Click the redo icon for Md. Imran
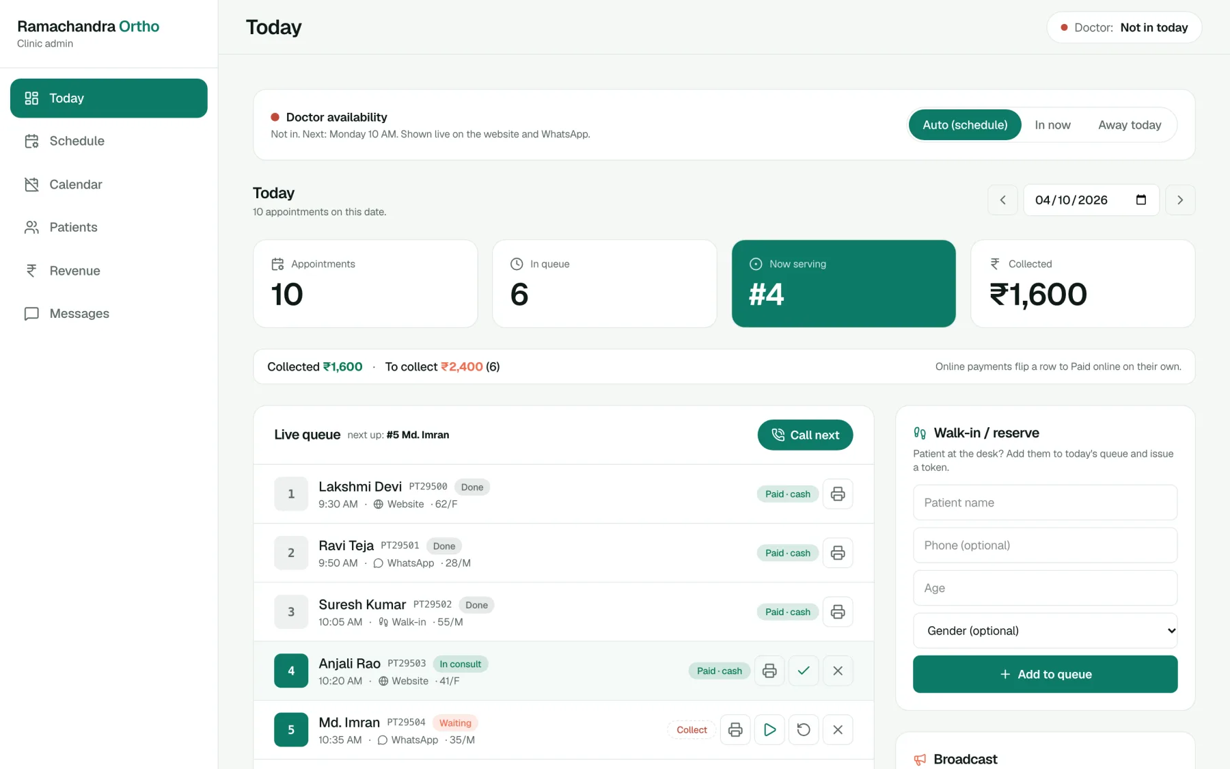 point(804,729)
